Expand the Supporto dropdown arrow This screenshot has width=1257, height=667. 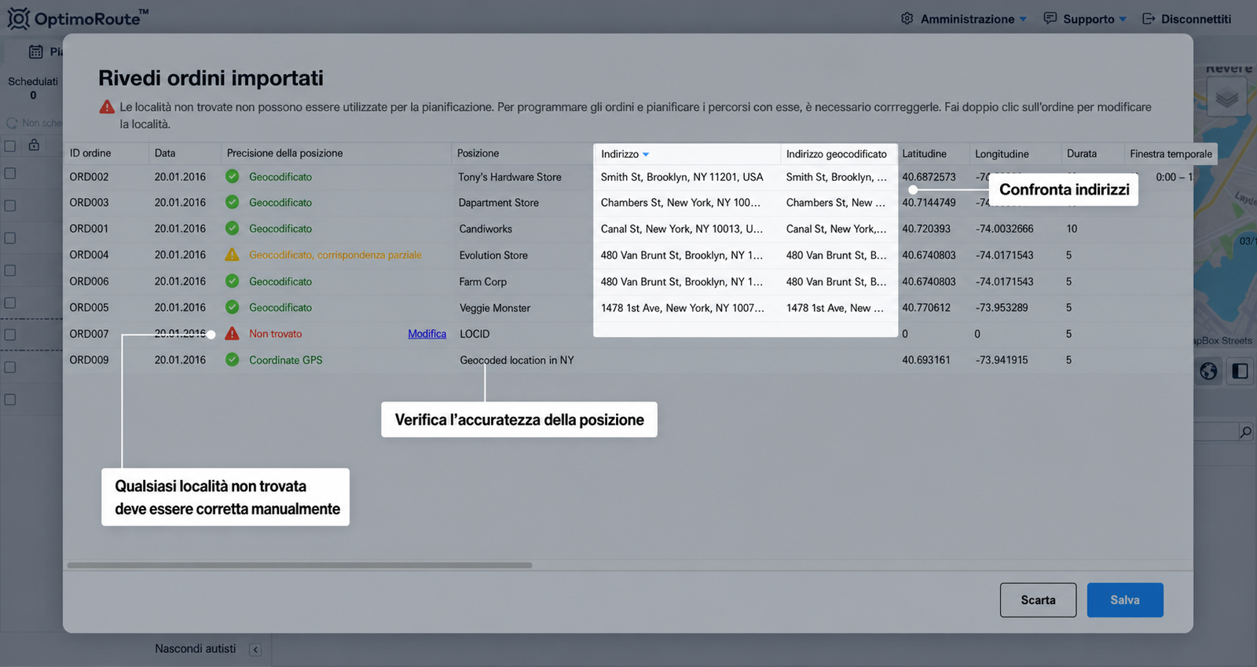(x=1123, y=19)
